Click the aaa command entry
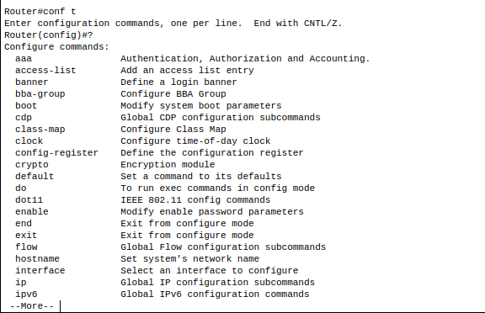Image resolution: width=485 pixels, height=313 pixels. (24, 59)
